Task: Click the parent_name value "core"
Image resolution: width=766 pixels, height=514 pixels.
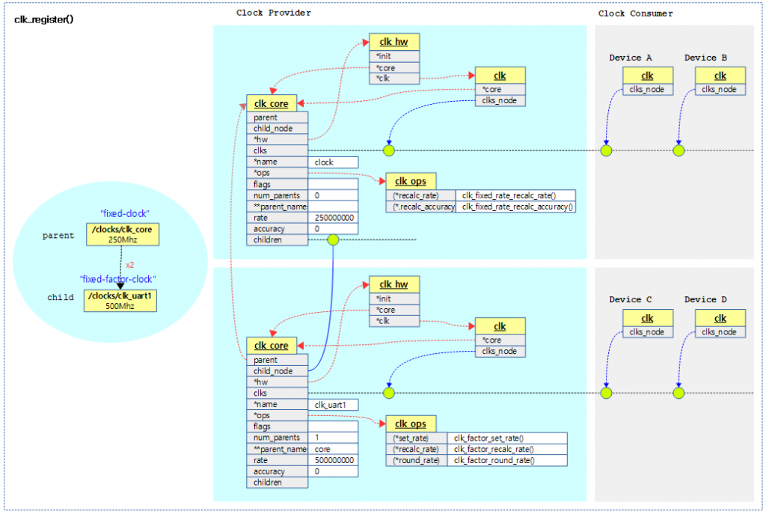Action: pos(333,449)
